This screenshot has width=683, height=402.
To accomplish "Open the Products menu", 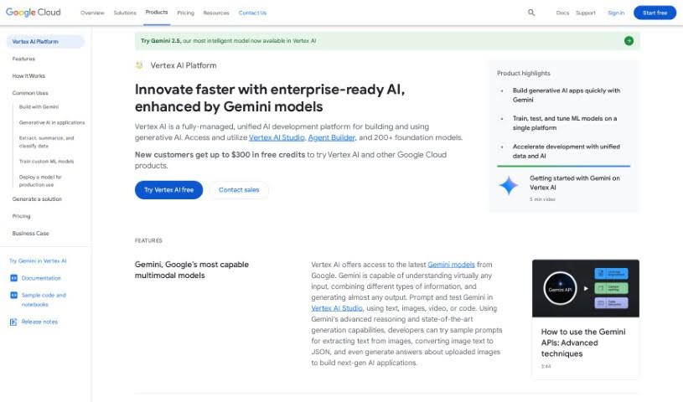I will (157, 13).
